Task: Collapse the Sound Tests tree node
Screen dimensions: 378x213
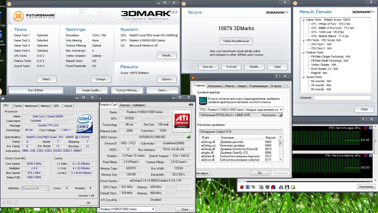Action: pos(303,77)
